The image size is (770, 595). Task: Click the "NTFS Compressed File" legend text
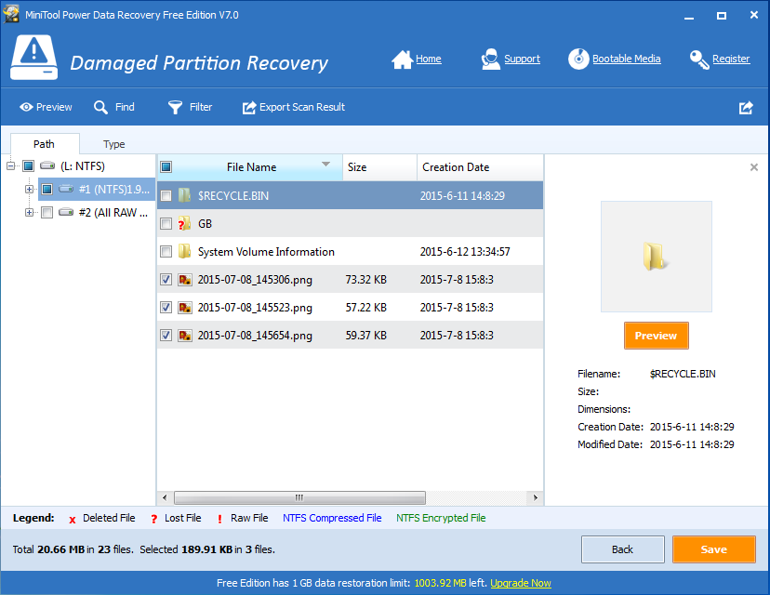point(332,518)
